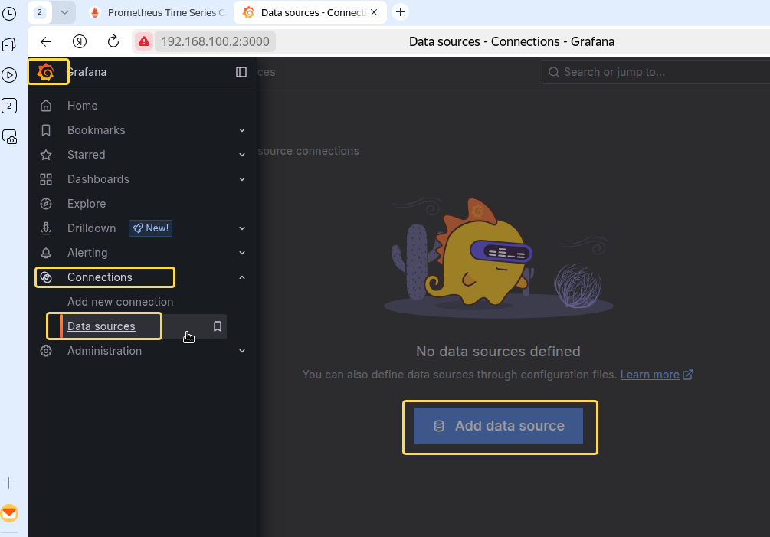Expand the Bookmarks chevron
This screenshot has width=770, height=537.
point(242,130)
